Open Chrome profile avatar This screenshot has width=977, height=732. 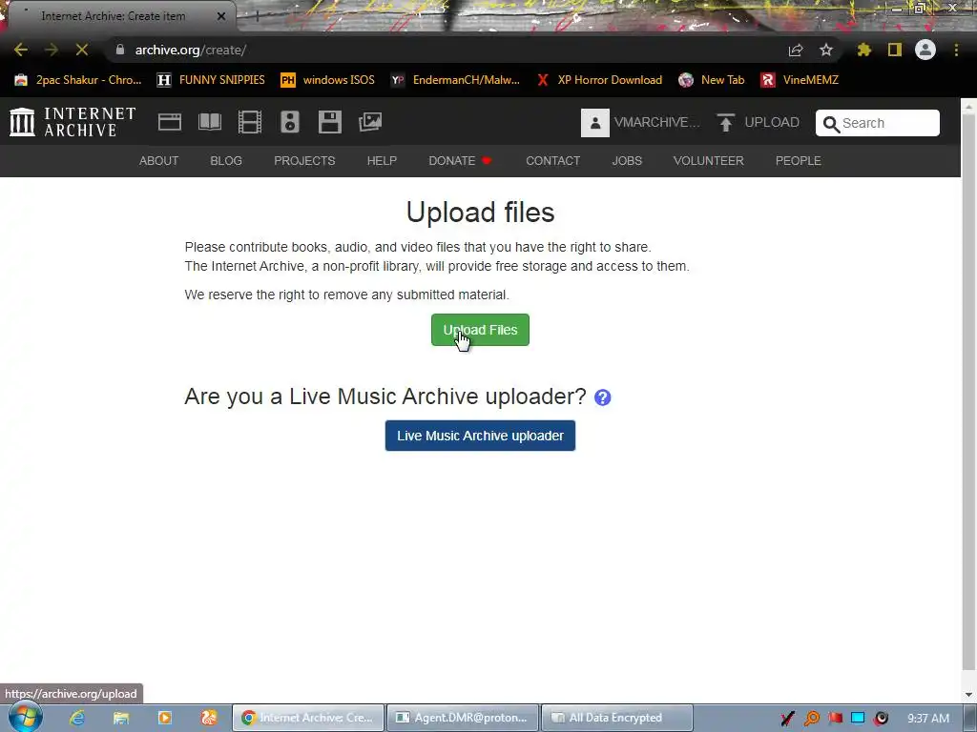click(x=925, y=50)
